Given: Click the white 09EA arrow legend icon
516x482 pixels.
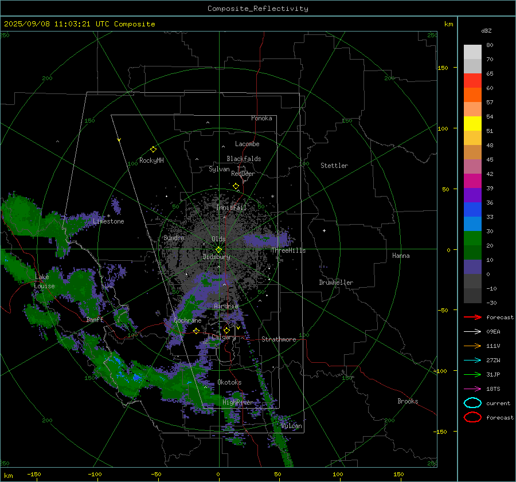Looking at the screenshot, I should pos(472,332).
